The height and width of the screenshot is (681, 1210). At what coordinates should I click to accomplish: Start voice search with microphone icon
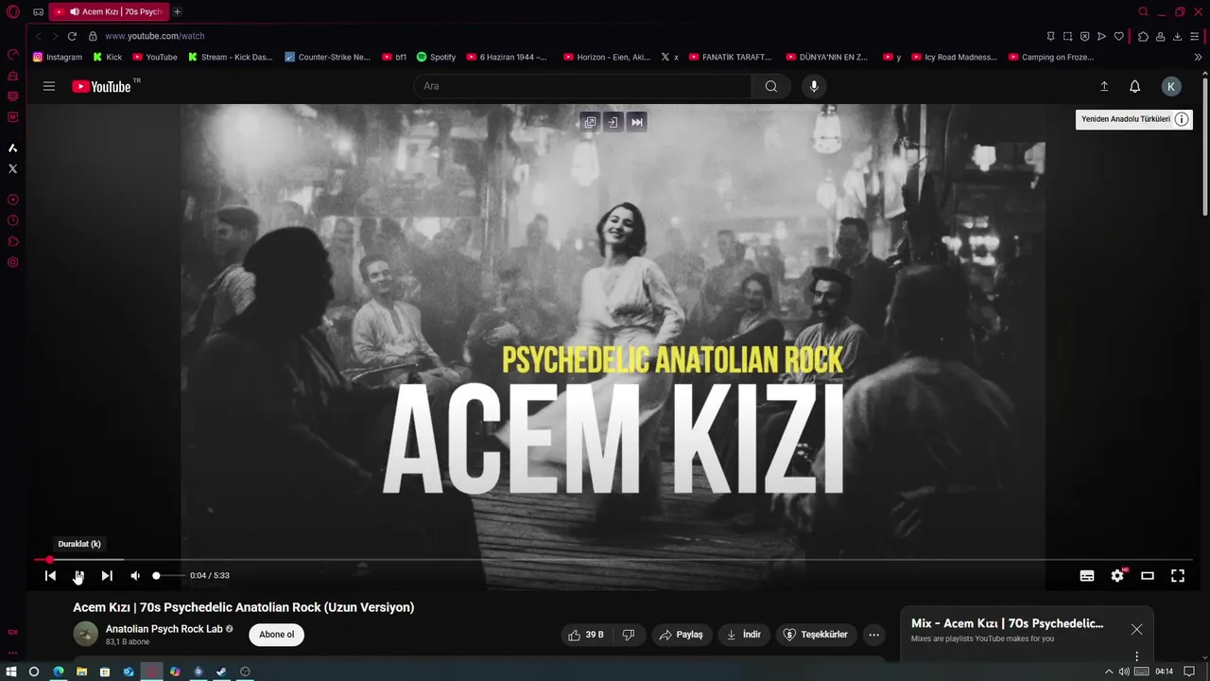coord(814,86)
